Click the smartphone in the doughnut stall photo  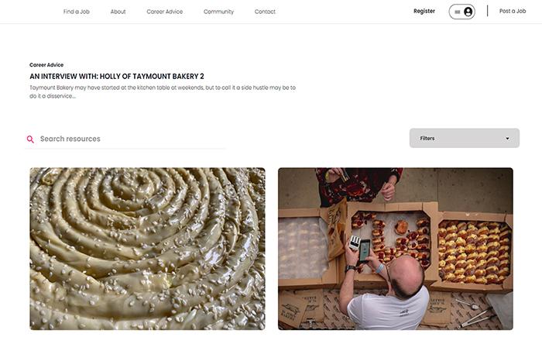coord(365,250)
